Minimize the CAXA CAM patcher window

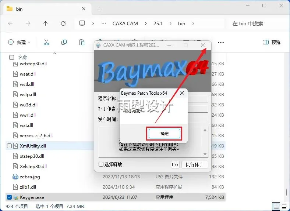(169, 45)
